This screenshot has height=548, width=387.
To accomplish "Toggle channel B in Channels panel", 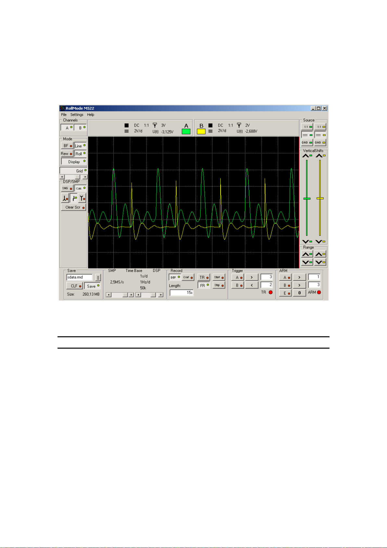I will (x=80, y=127).
